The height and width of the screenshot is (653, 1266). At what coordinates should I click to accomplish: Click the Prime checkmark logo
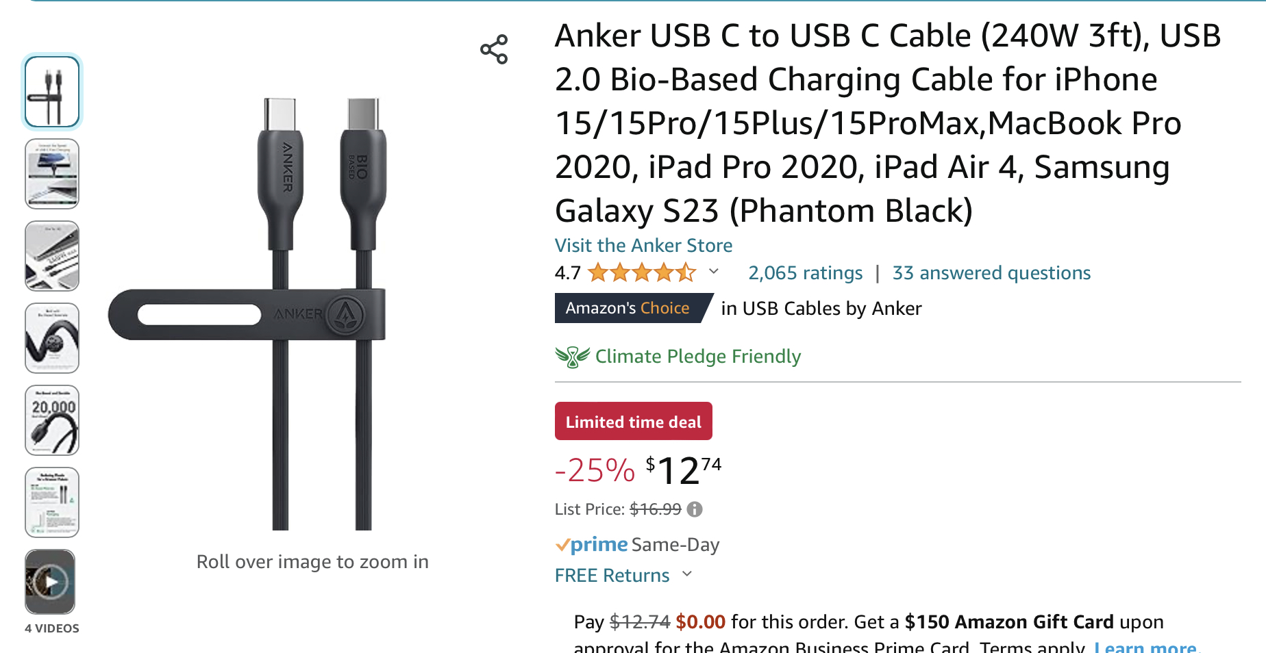click(x=592, y=545)
